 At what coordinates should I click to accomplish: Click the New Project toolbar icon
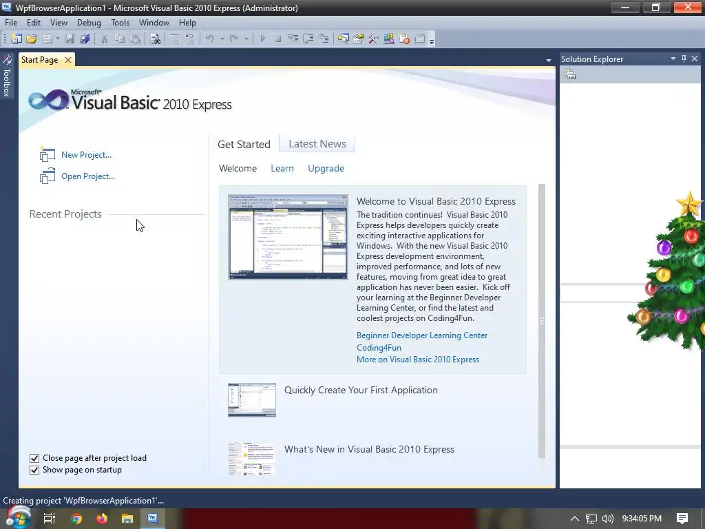(x=17, y=39)
